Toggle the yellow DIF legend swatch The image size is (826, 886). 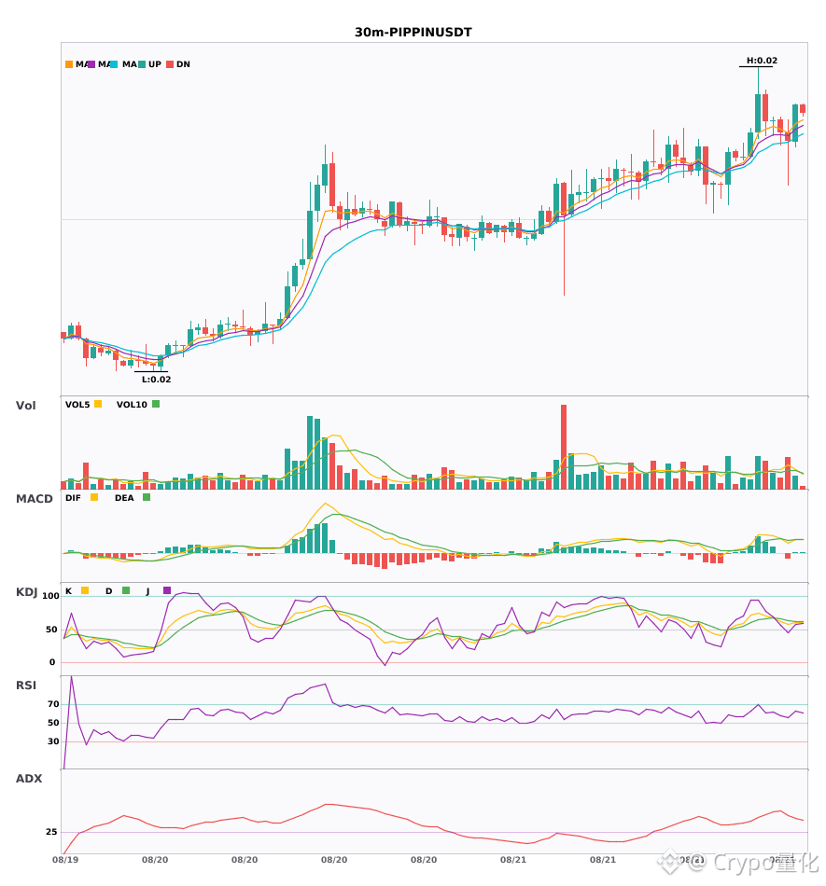94,497
